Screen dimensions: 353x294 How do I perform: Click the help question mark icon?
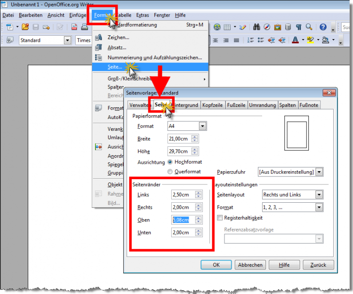323,27
